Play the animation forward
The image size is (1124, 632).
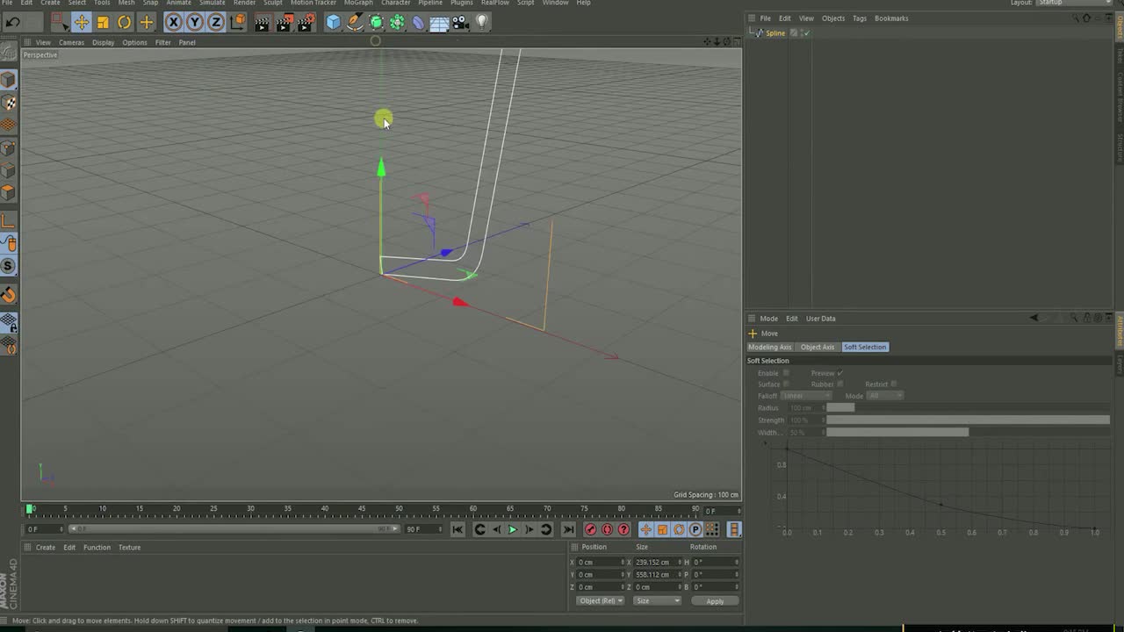pyautogui.click(x=513, y=529)
